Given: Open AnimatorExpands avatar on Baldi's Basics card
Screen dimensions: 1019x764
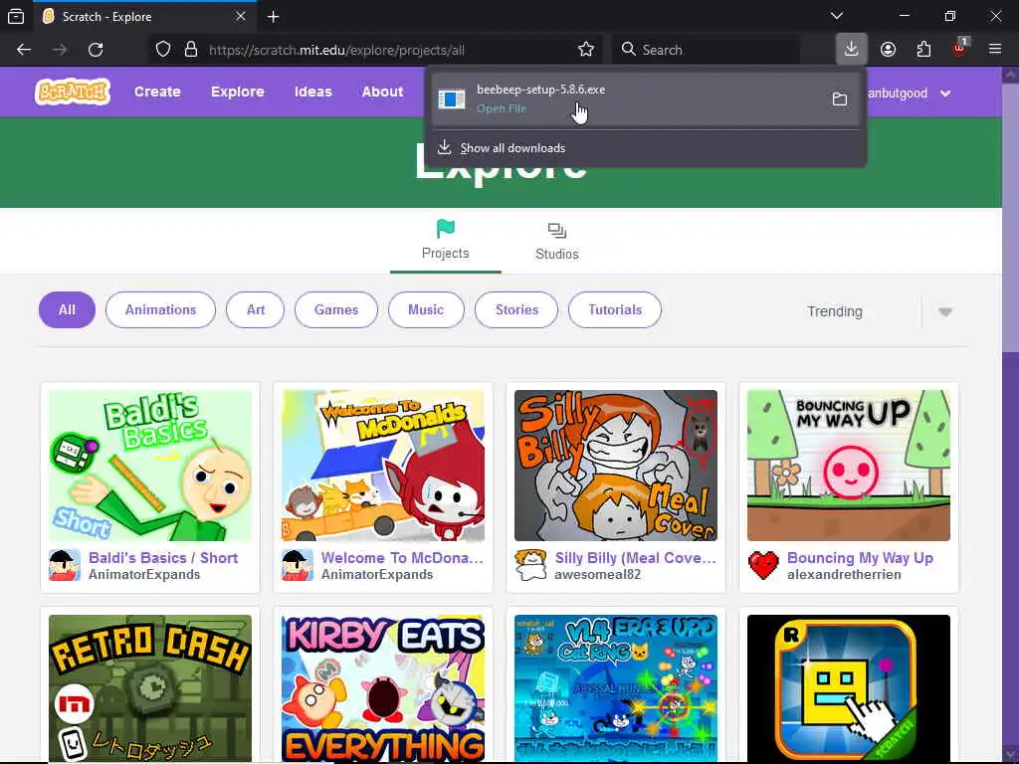Looking at the screenshot, I should click(x=65, y=565).
